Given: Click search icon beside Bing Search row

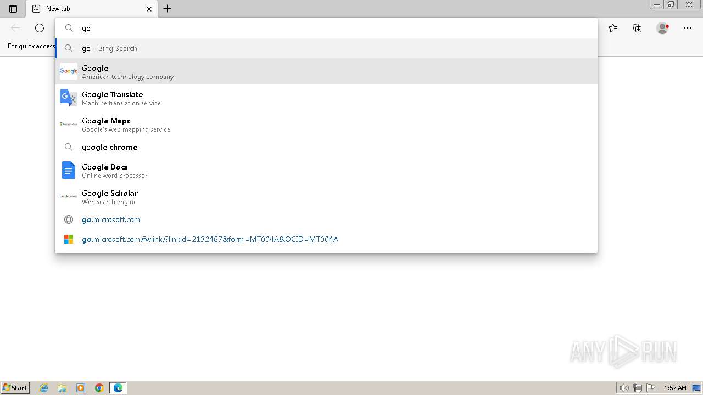Looking at the screenshot, I should (x=69, y=48).
